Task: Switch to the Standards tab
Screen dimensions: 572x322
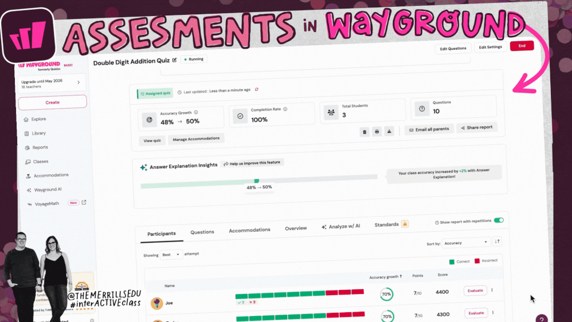Action: [387, 225]
